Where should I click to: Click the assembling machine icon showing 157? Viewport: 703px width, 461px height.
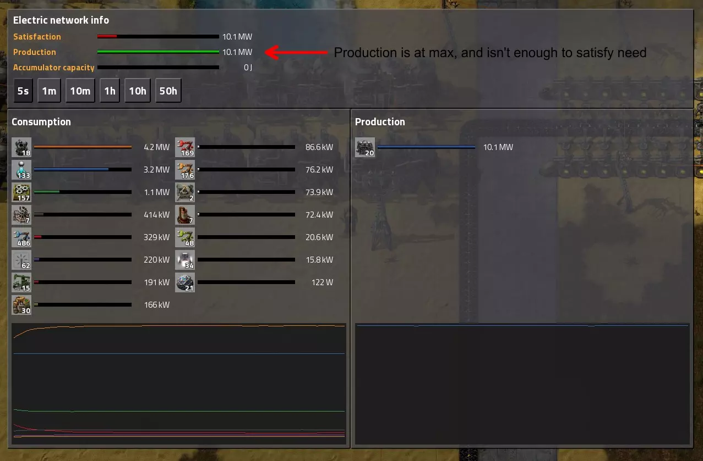21,192
